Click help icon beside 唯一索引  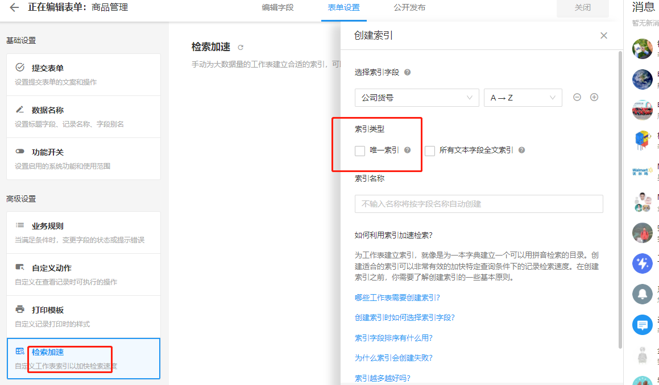coord(407,150)
